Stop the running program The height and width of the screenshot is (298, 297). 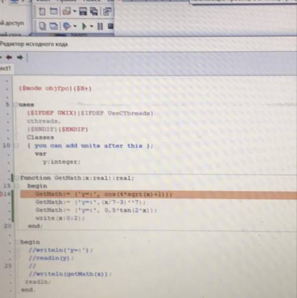click(110, 26)
